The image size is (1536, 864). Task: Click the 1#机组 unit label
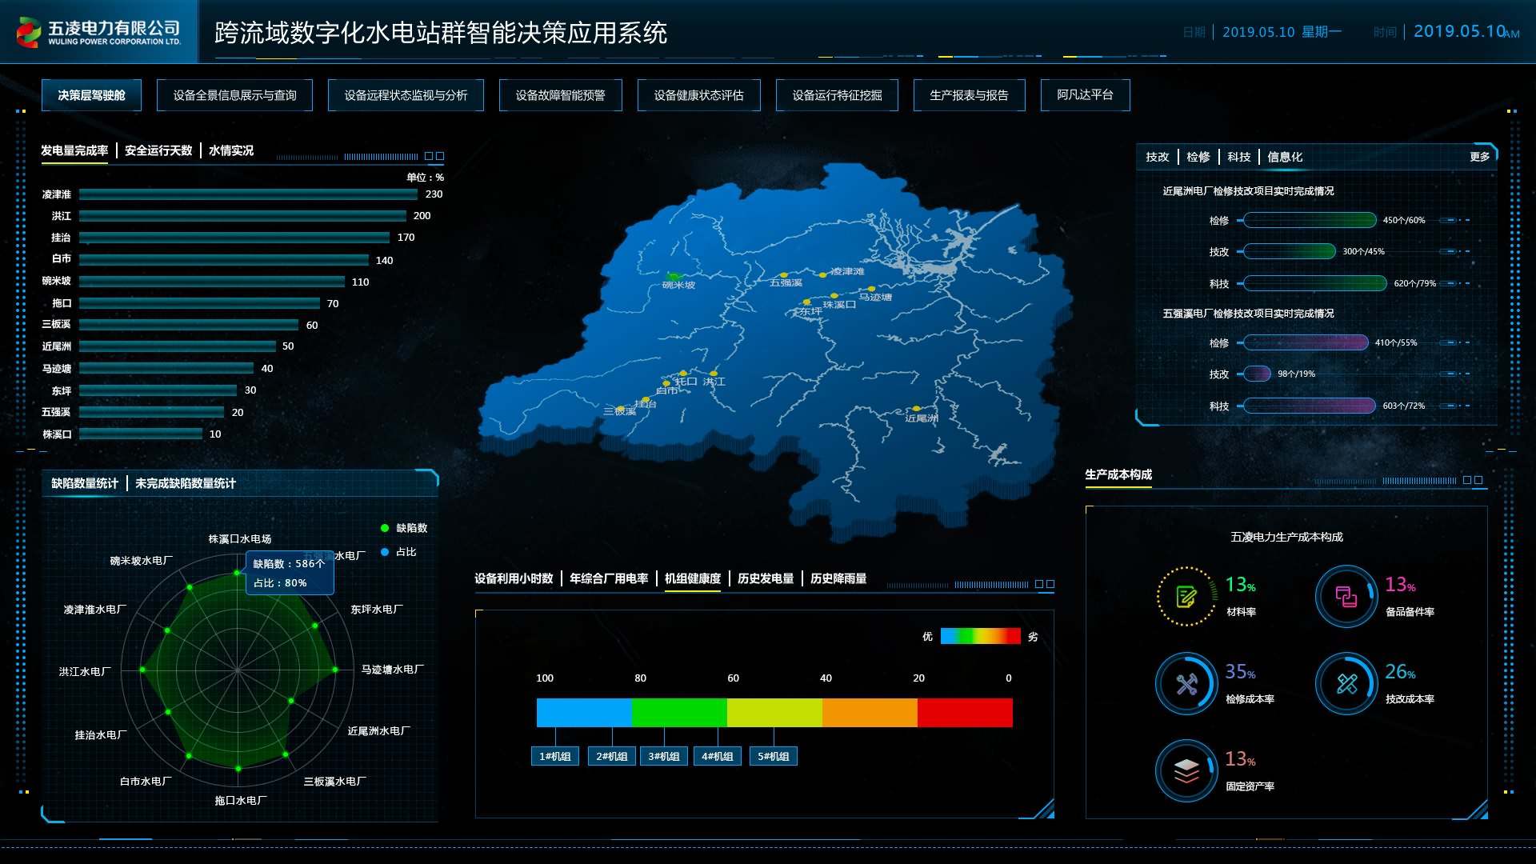click(554, 756)
